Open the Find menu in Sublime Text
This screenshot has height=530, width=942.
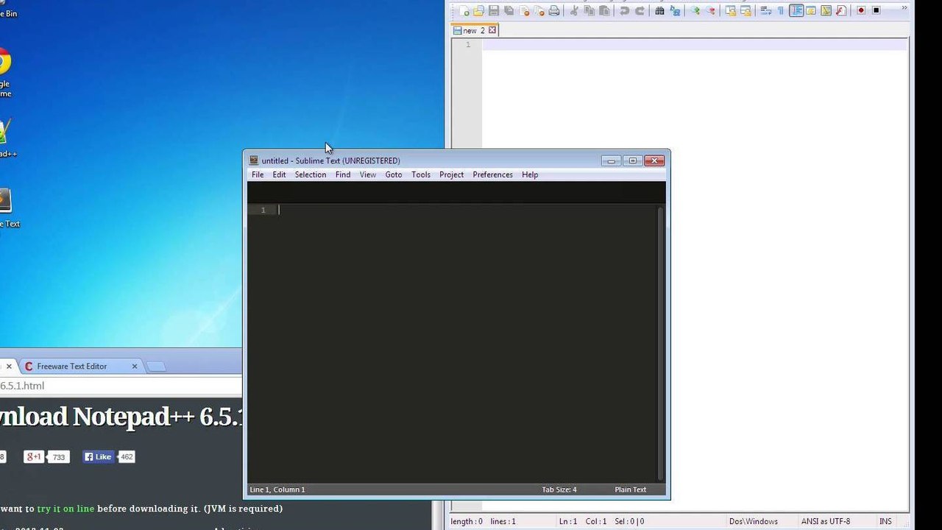click(343, 174)
